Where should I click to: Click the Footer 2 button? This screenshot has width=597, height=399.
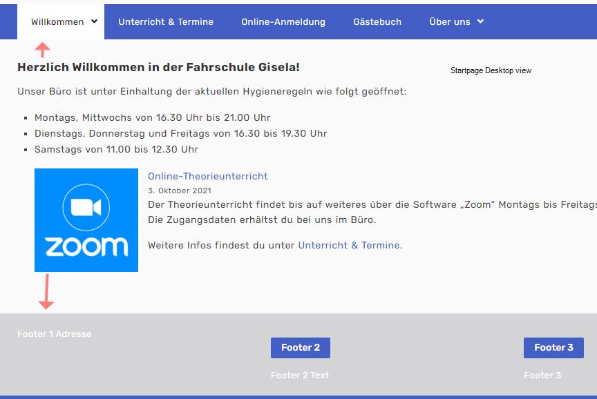click(301, 348)
